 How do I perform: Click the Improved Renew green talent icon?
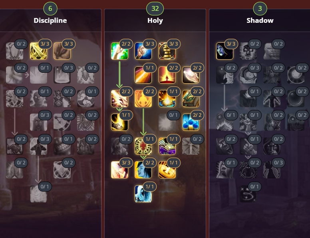pyautogui.click(x=119, y=51)
